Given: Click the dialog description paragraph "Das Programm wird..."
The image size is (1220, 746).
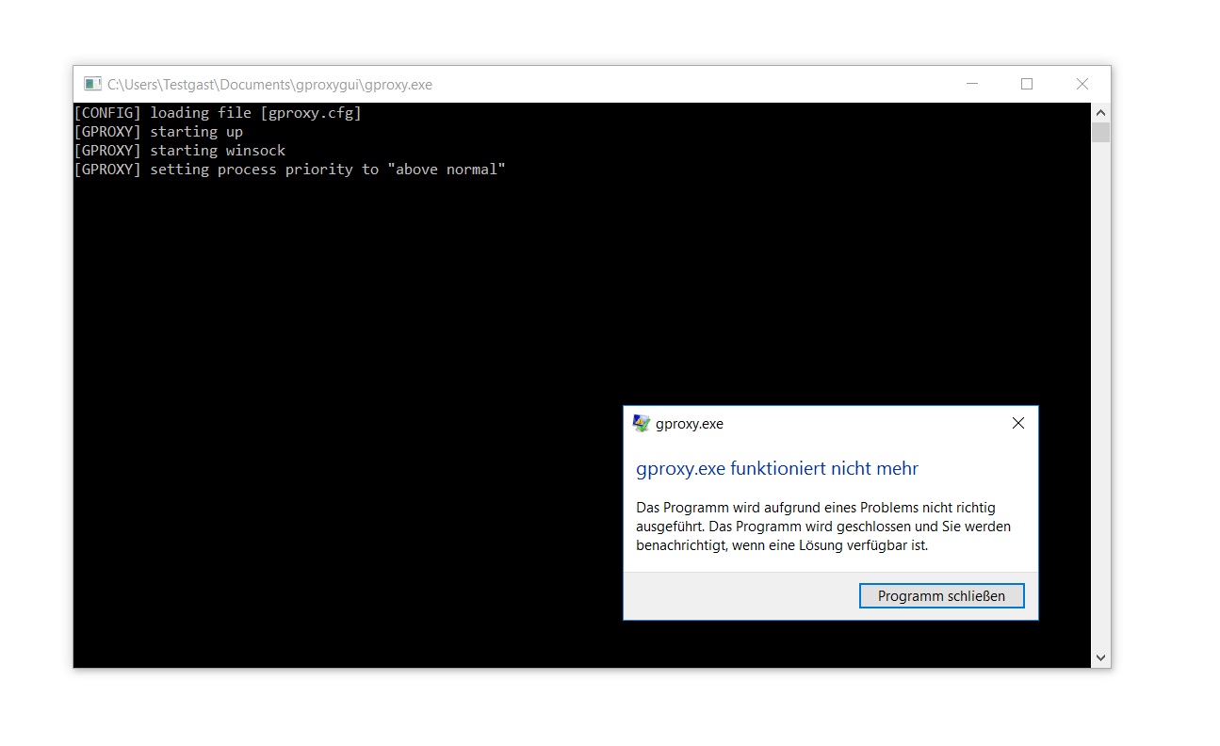Looking at the screenshot, I should [823, 527].
